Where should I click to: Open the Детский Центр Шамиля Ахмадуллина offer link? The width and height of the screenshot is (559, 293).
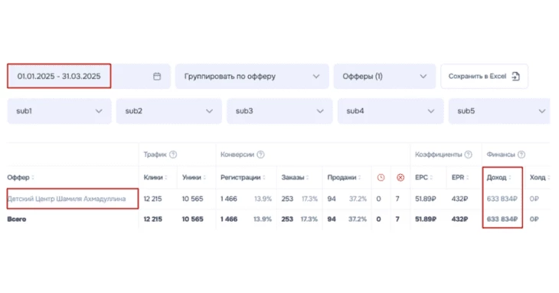coord(67,199)
